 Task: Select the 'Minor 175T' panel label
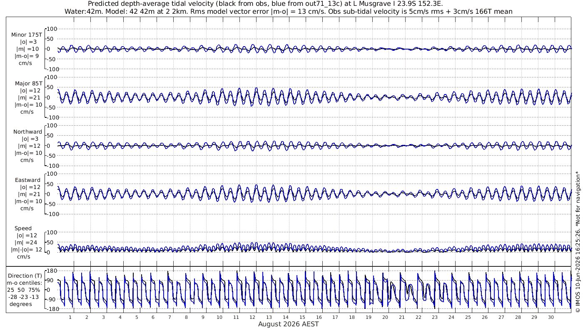(x=27, y=35)
